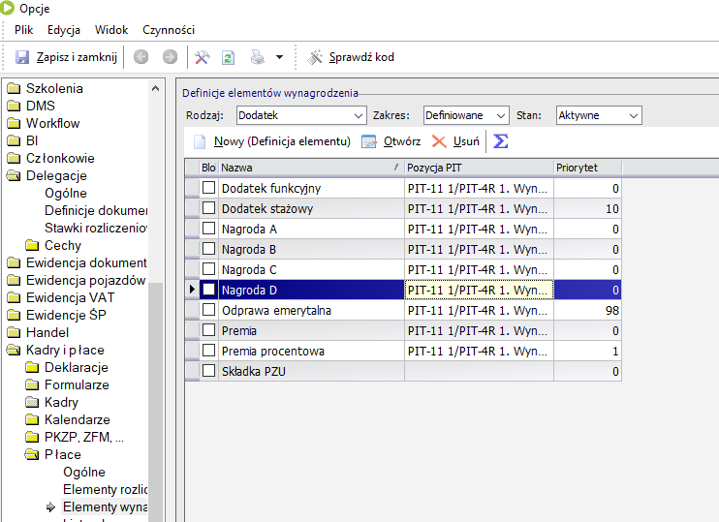Collapse the Płace folder

(x=53, y=454)
